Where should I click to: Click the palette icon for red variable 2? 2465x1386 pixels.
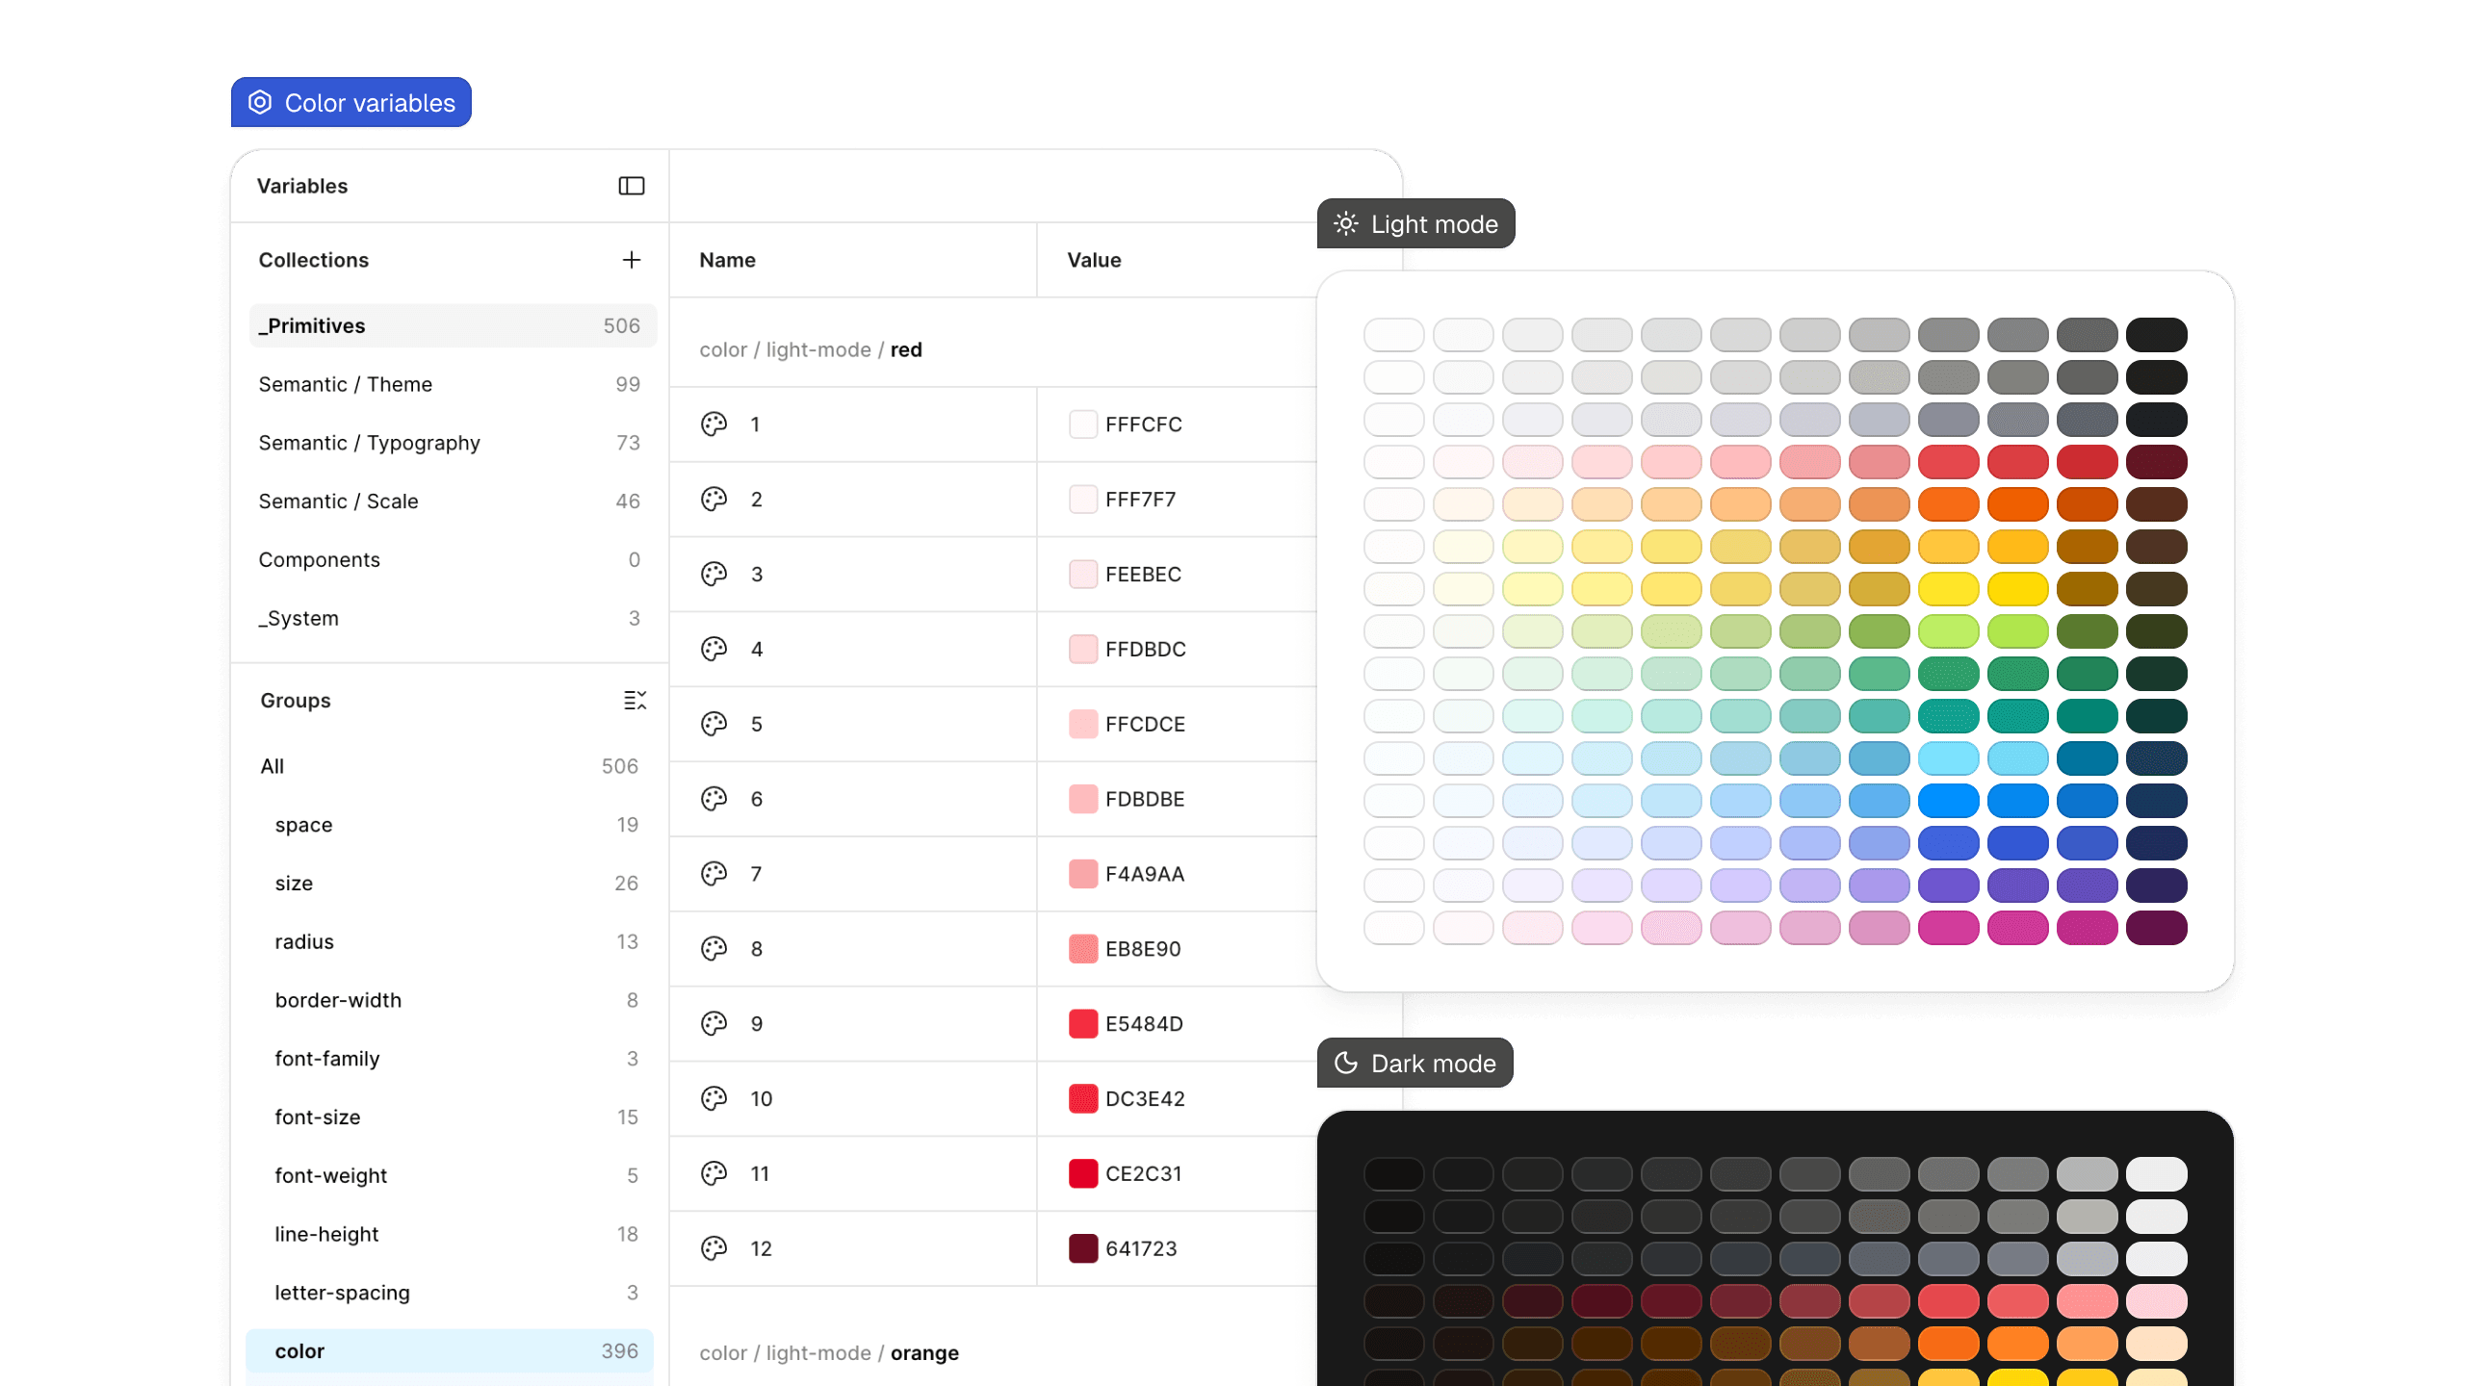[714, 500]
